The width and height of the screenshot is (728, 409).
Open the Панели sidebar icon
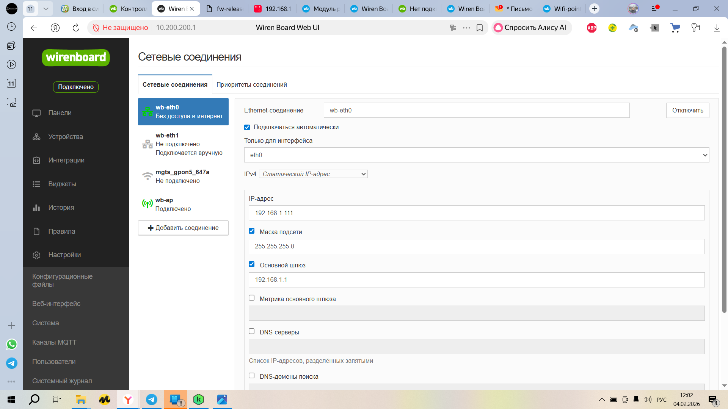36,113
